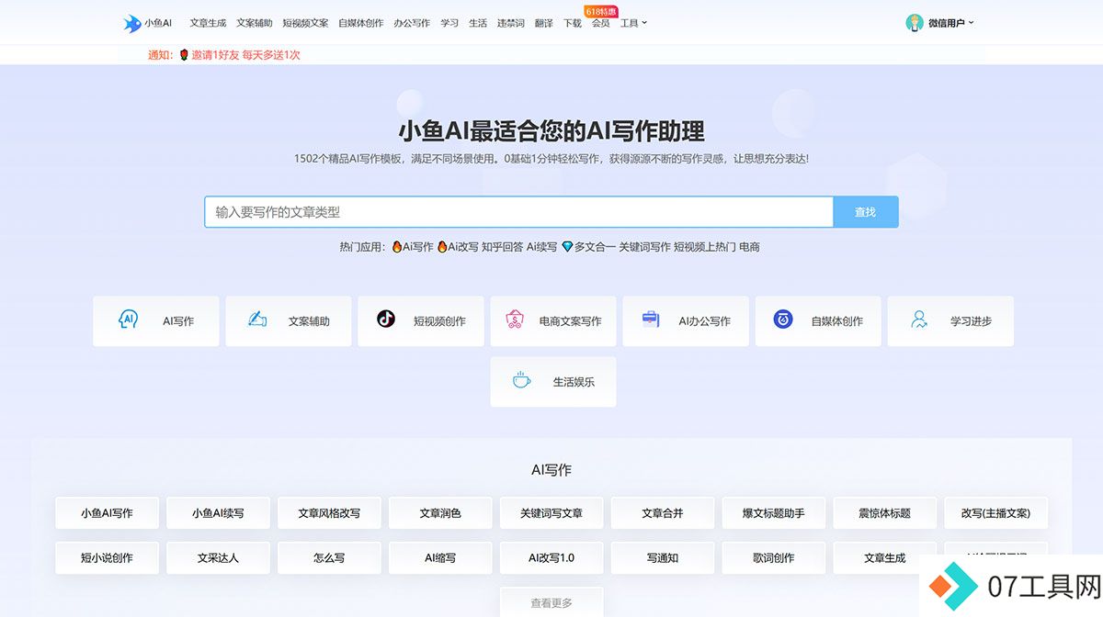Open the 文章风格改写 template
The width and height of the screenshot is (1103, 617).
[329, 513]
